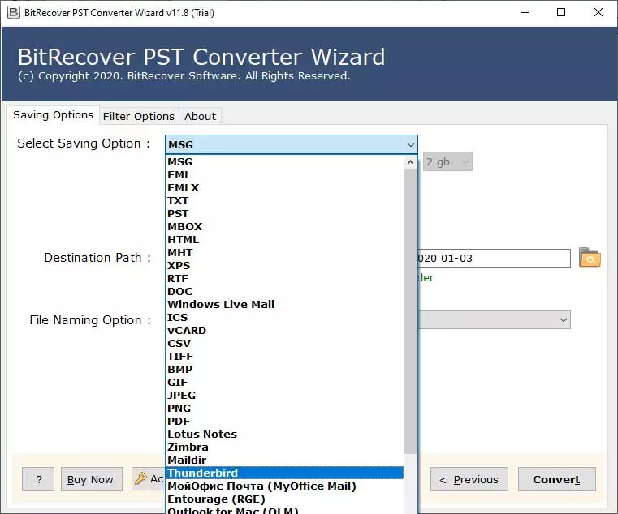Select Windows Live Mail option
This screenshot has width=618, height=514.
pos(284,305)
